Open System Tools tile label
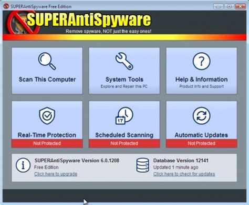 pyautogui.click(x=124, y=80)
